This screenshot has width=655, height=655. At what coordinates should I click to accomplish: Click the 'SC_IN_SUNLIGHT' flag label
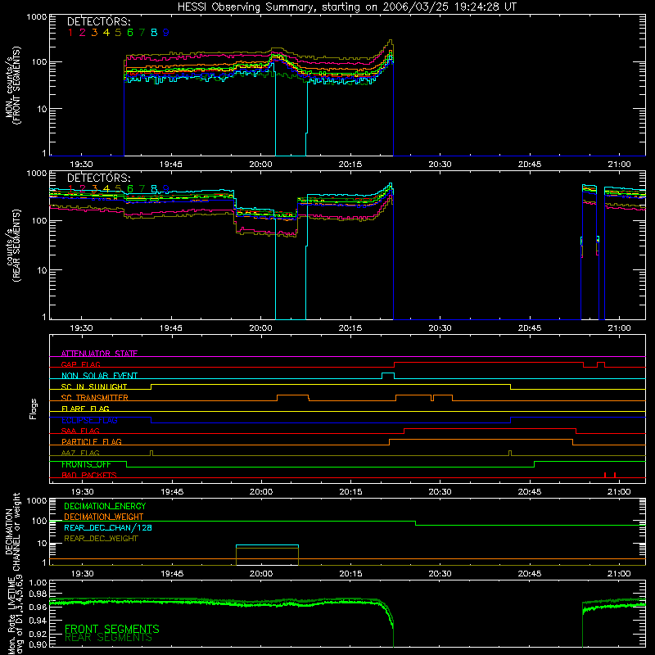click(x=94, y=386)
